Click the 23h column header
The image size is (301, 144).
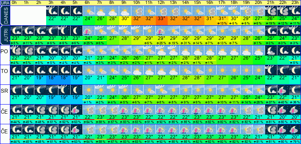click(295, 3)
